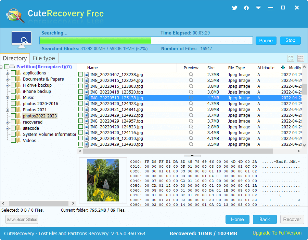Screen dimensions: 308x240
Task: Expand the Music folder node
Action: [x=7, y=98]
